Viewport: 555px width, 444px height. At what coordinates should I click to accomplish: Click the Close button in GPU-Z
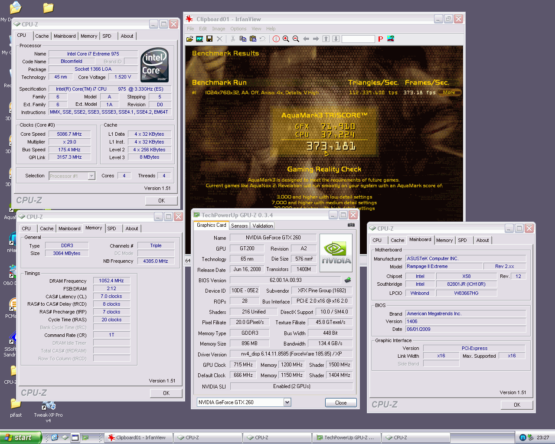341,402
